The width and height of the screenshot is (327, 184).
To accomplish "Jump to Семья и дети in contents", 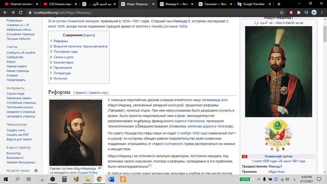I will click(63, 57).
